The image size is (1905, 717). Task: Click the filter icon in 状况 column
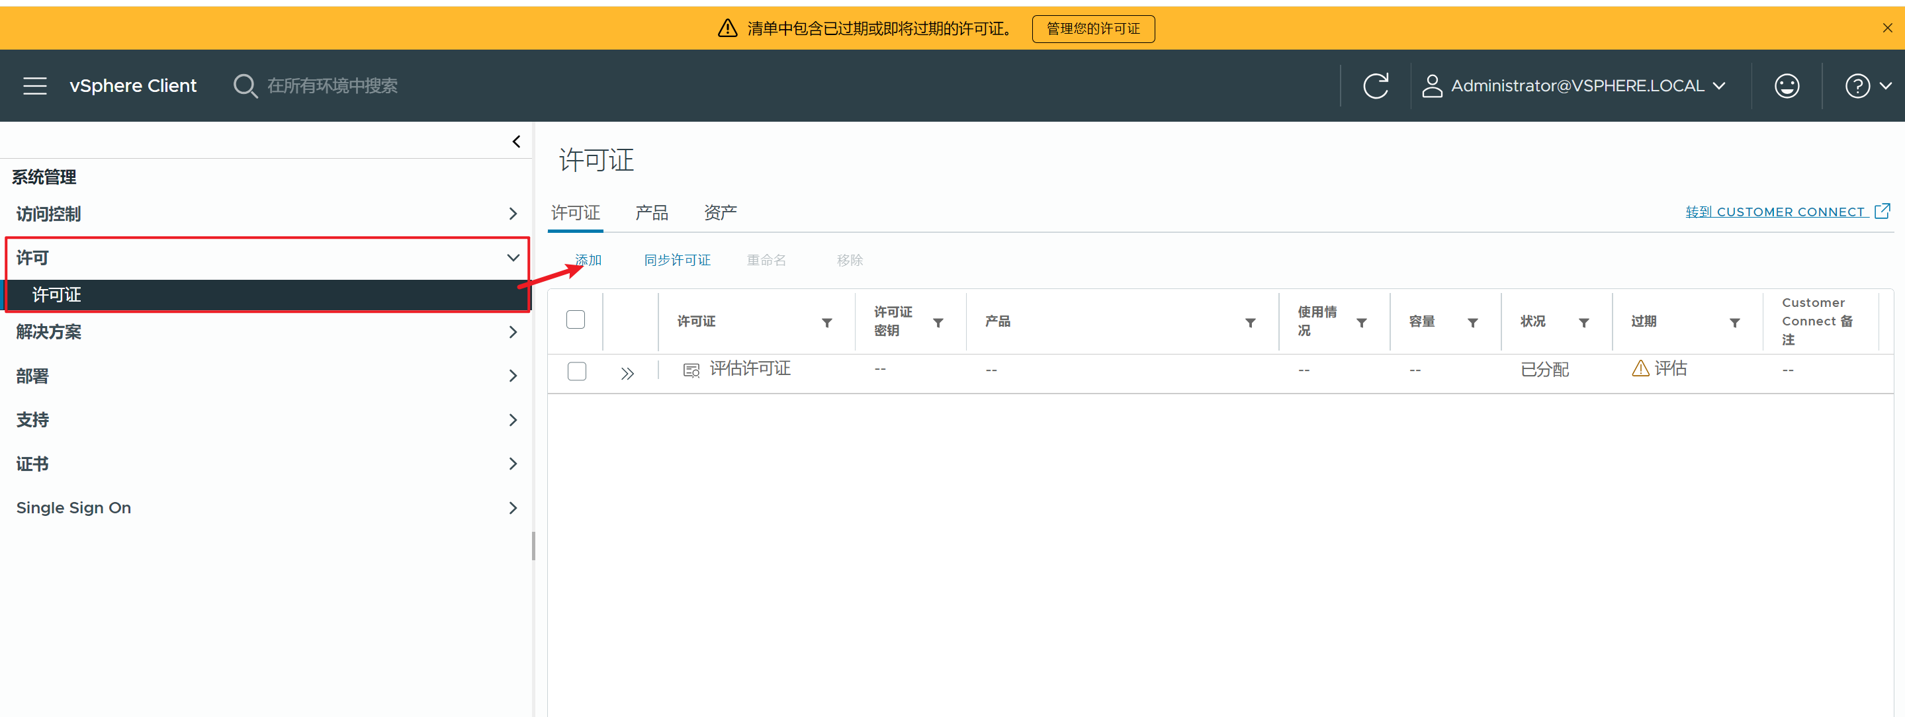(1583, 322)
